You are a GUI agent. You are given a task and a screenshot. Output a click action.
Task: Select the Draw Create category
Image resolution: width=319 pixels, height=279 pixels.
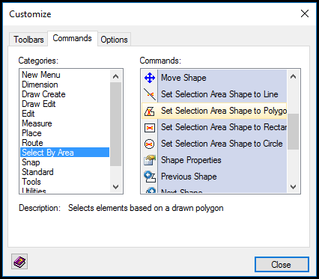43,94
